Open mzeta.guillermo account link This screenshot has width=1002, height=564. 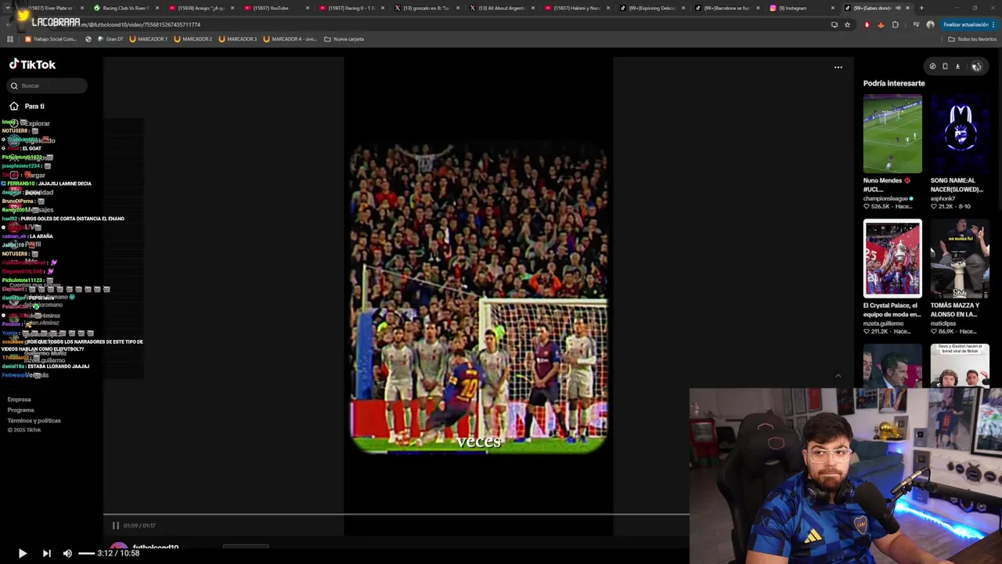coord(883,324)
